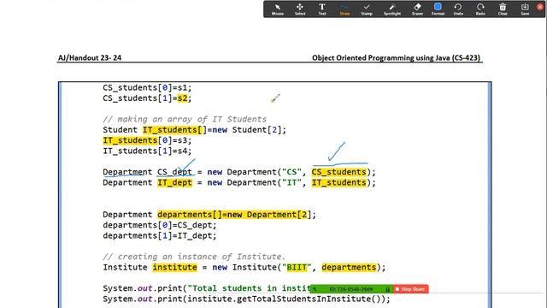Viewport: 547px width, 308px height.
Task: Click the header 'AJ/Handout 23- 24'
Action: [90, 58]
